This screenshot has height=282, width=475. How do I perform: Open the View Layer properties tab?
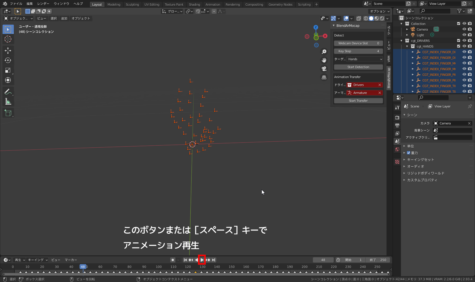[x=397, y=133]
